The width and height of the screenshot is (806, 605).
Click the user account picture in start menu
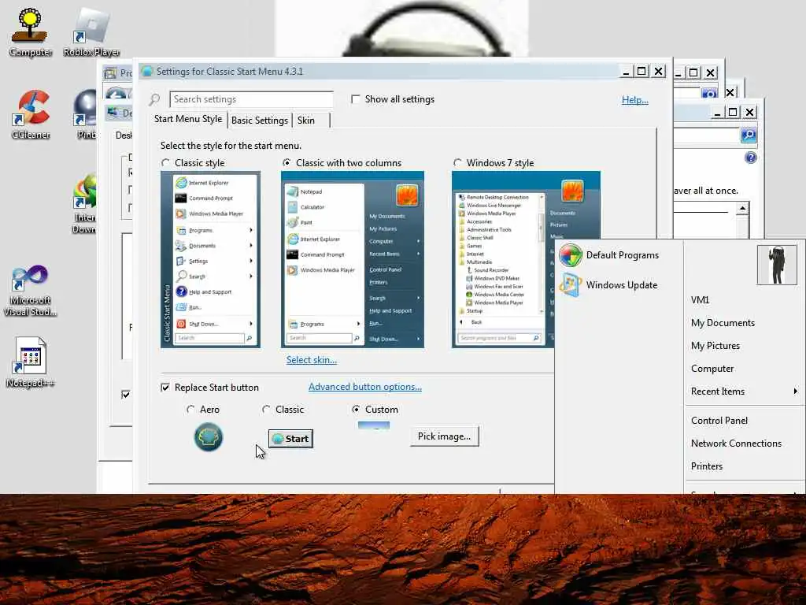coord(777,265)
